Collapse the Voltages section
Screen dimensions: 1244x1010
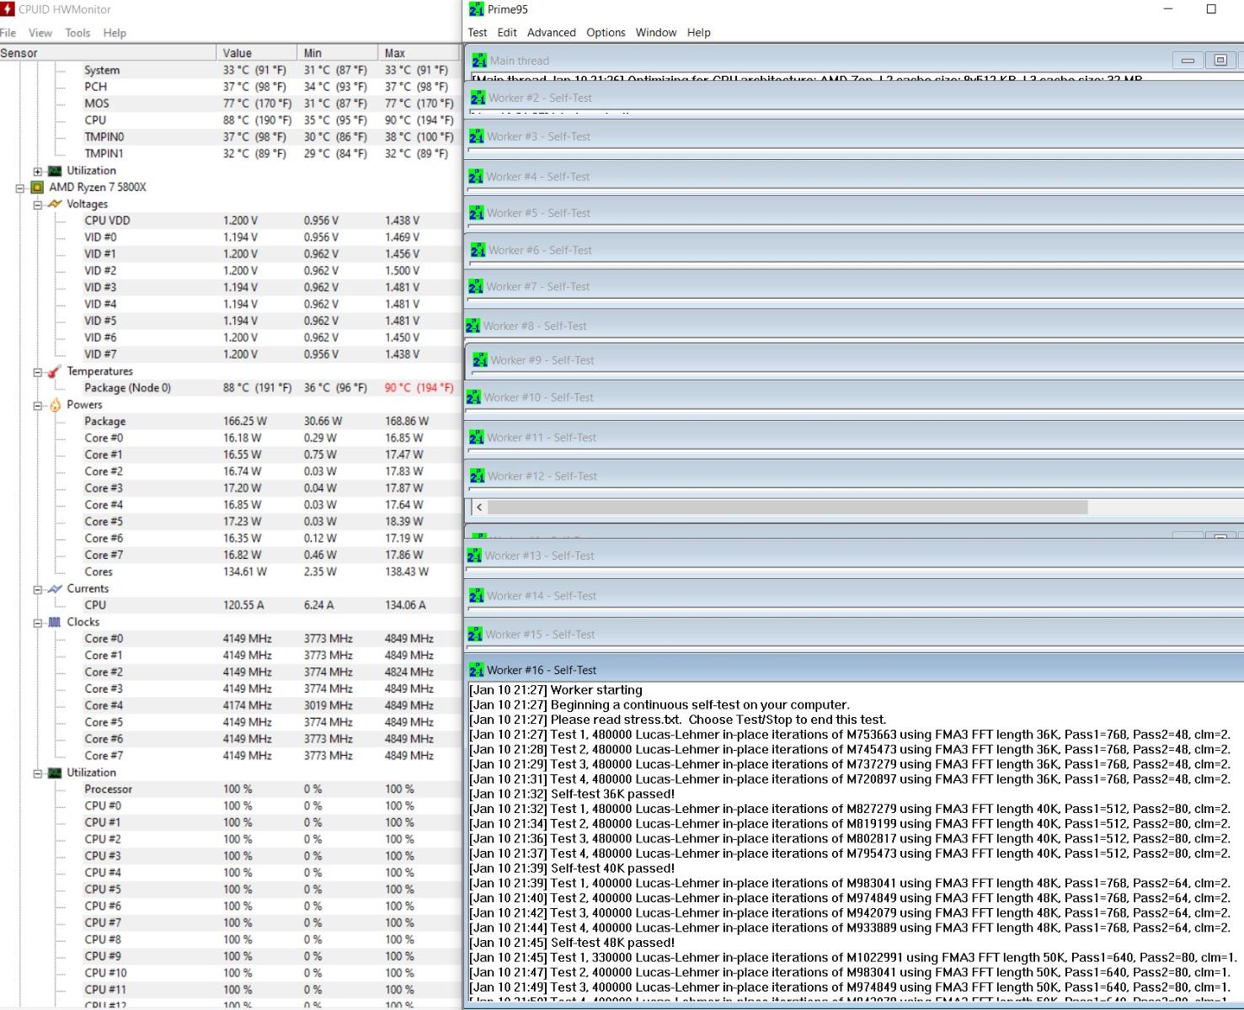point(37,205)
